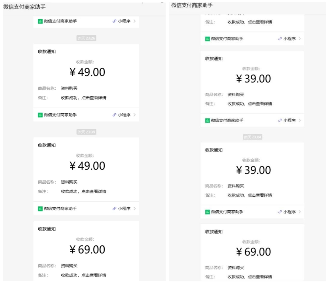Click green merchant icon in 23:04 ¥39.00 card
This screenshot has height=284, width=329.
[208, 212]
